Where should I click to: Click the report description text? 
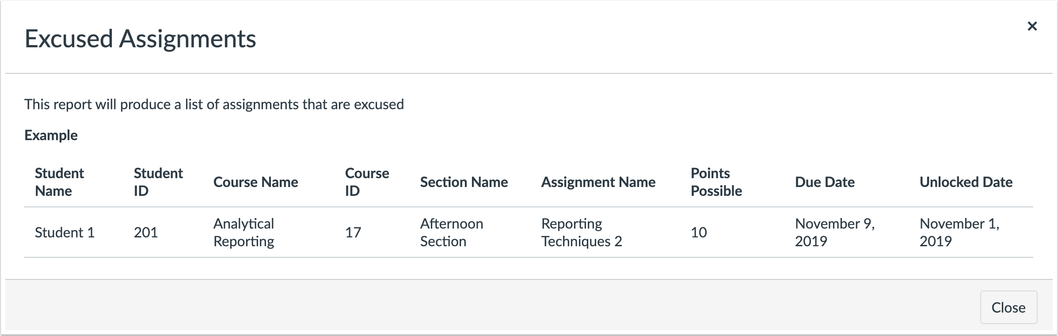tap(215, 104)
